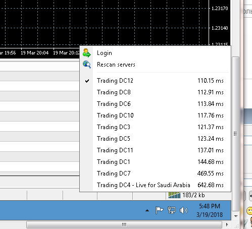Viewport: 252px width, 229px height.
Task: Pick Trading DC1 from server list
Action: point(155,162)
